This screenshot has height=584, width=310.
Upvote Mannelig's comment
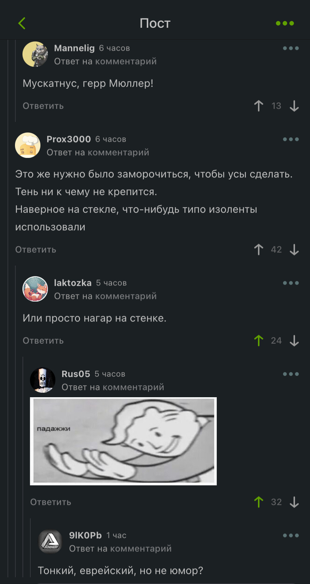pos(259,106)
